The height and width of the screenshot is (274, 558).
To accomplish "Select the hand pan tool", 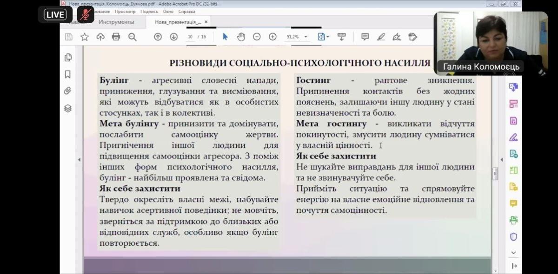I will 241,37.
